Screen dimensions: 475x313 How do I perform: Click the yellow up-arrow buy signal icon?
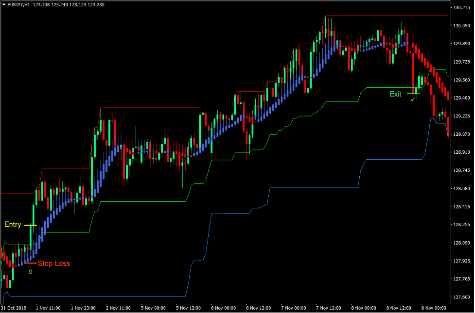point(31,272)
